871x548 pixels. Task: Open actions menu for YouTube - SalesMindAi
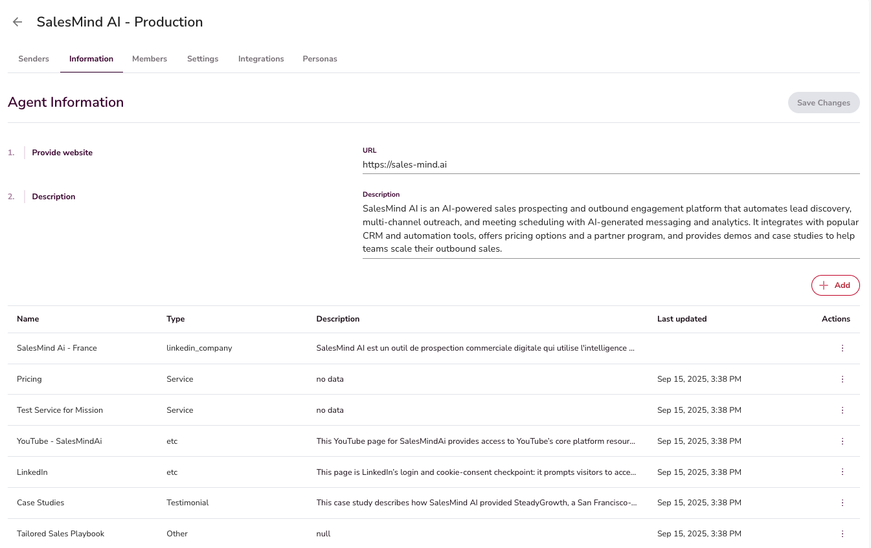coord(842,441)
